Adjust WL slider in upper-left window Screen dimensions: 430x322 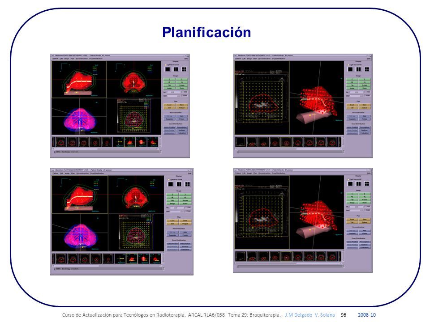[x=174, y=93]
